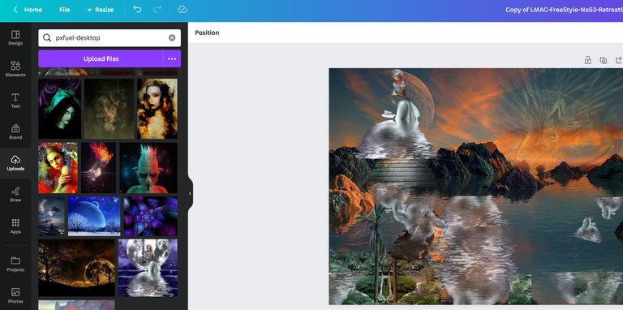Screen dimensions: 623x310
Task: Open the Draw tool
Action: click(15, 195)
